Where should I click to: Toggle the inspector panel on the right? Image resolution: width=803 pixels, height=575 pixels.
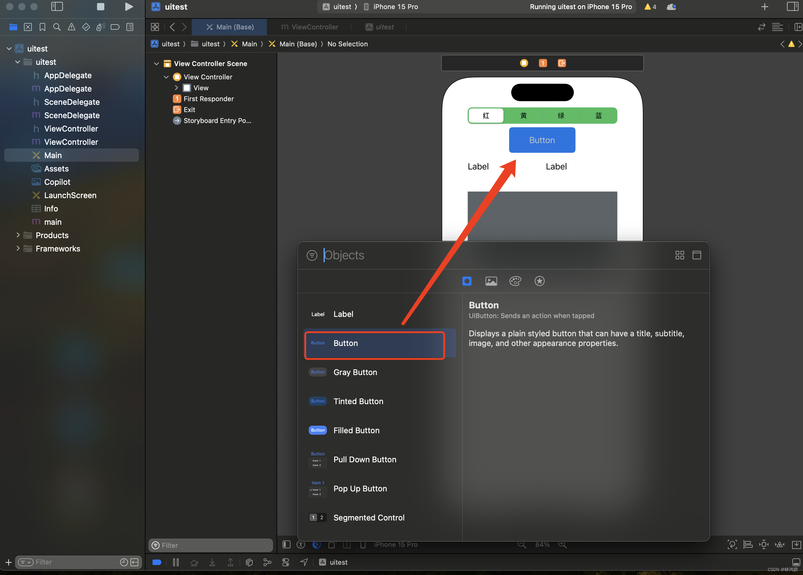click(792, 7)
